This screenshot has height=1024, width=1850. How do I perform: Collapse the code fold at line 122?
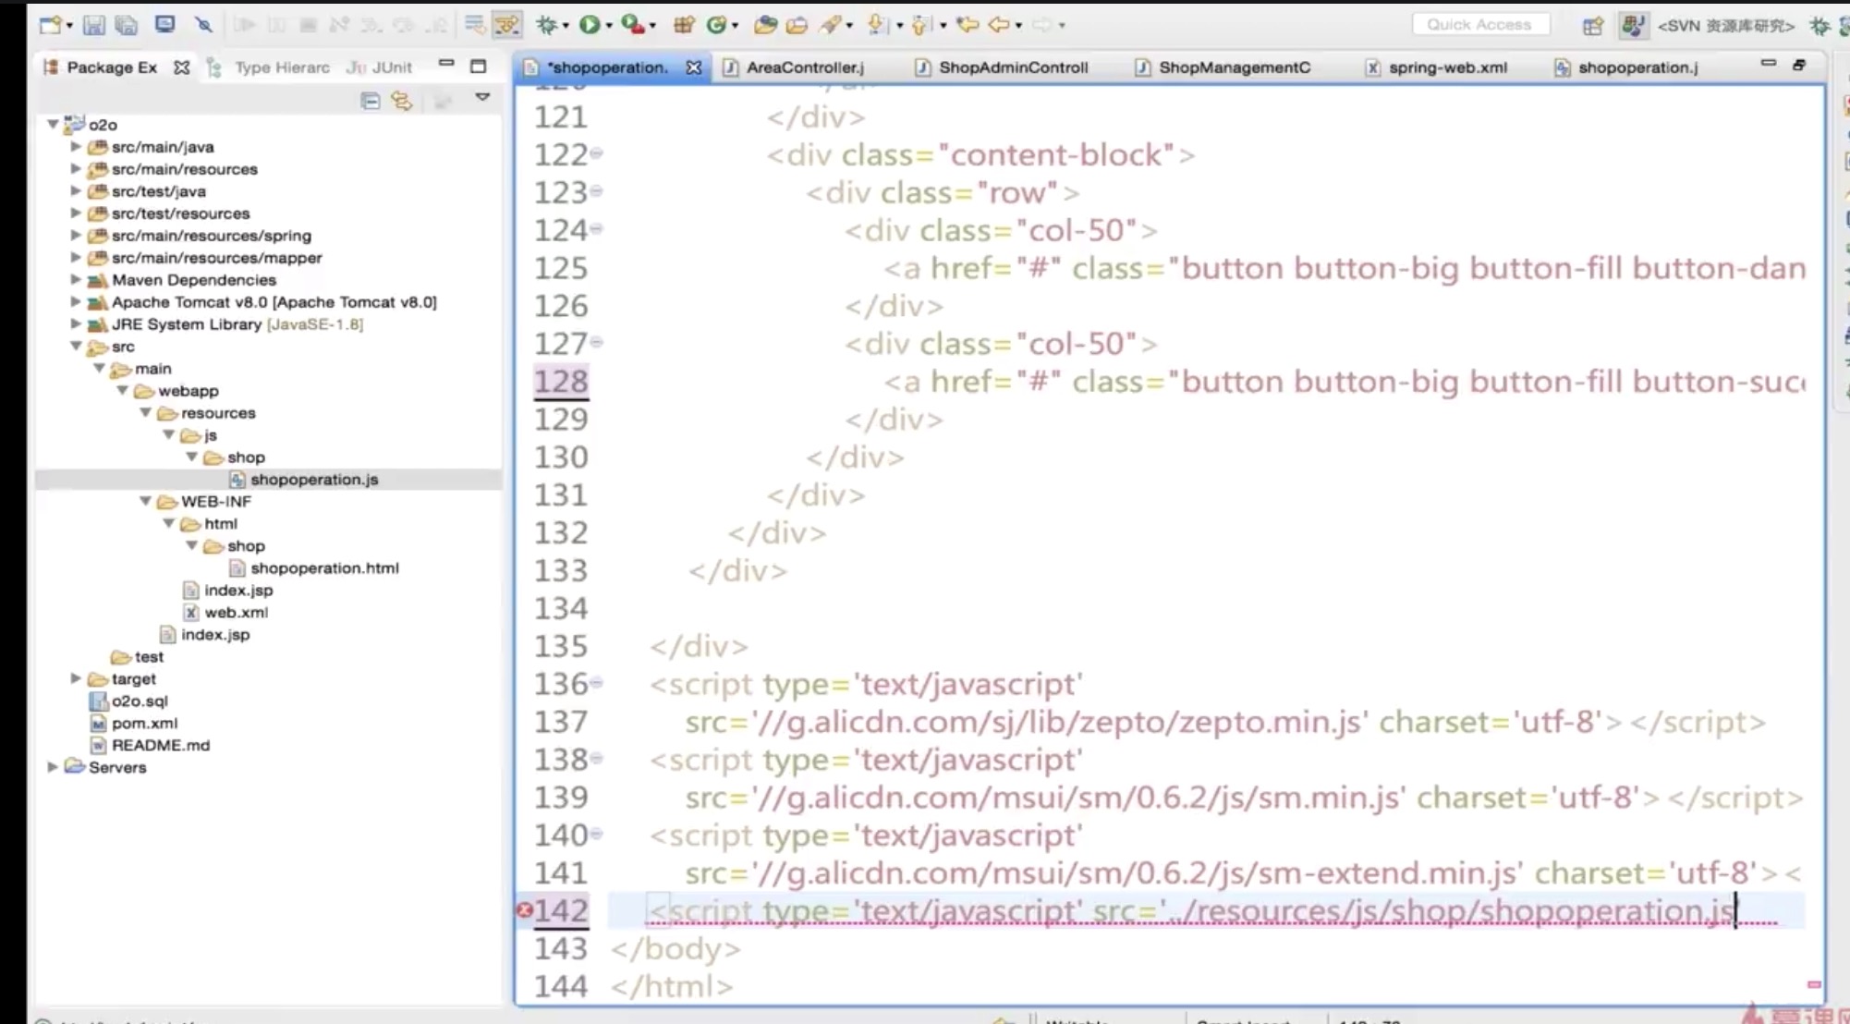[597, 153]
